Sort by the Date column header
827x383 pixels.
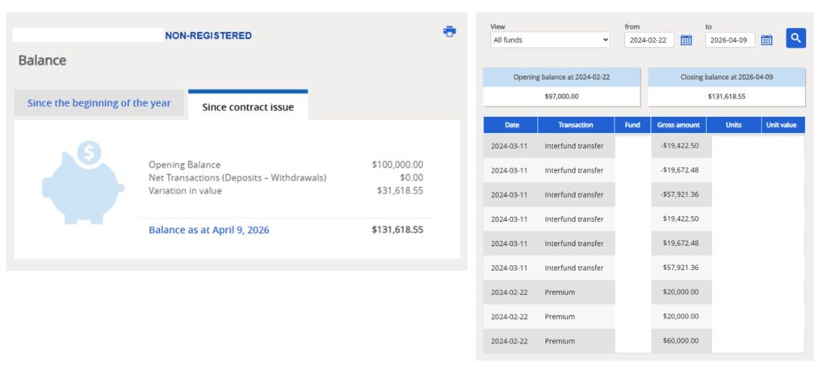[x=511, y=125]
